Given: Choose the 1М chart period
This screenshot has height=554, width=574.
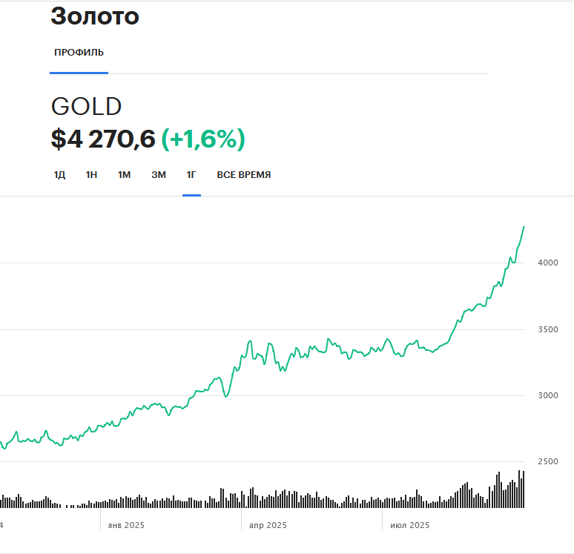Looking at the screenshot, I should coord(124,175).
